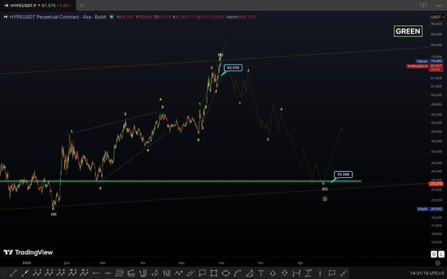Screen dimensions: 447x279
Task: Toggle the O auto scale button
Action: [434, 254]
